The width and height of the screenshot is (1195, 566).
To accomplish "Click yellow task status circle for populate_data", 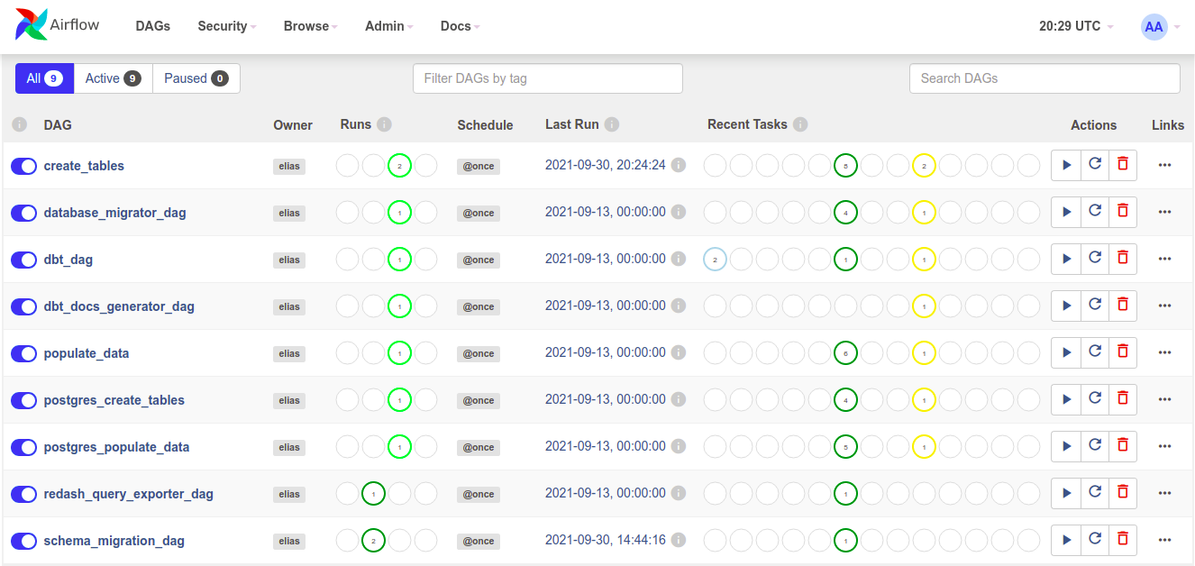I will coord(924,353).
